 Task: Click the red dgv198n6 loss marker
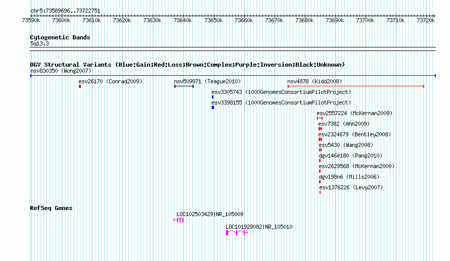[320, 182]
